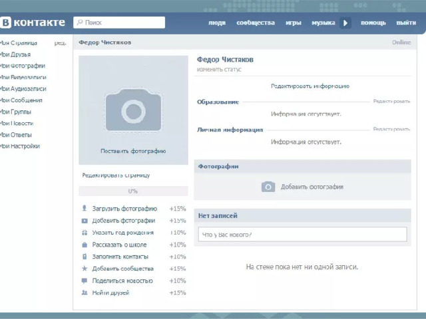
Task: Click the phone icon for Заполнить контакты
Action: 85,257
